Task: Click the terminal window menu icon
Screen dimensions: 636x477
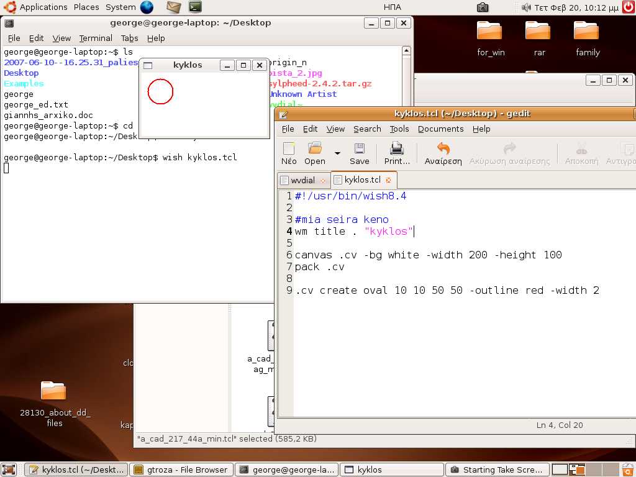Action: (x=9, y=23)
